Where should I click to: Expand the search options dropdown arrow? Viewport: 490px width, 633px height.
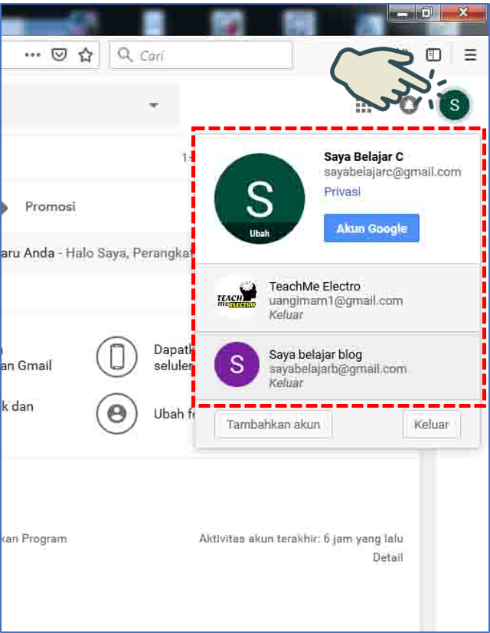pyautogui.click(x=153, y=105)
